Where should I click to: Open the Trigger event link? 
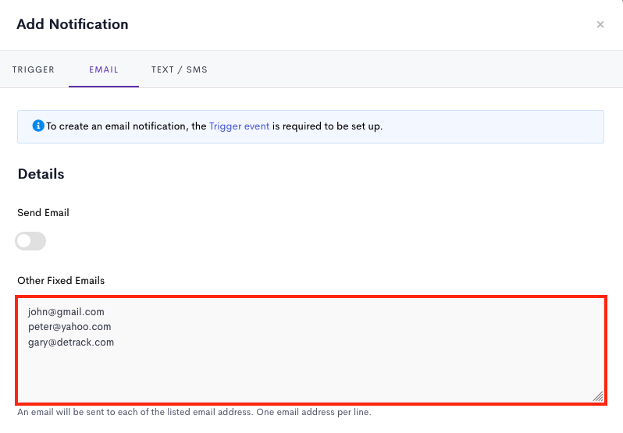239,126
